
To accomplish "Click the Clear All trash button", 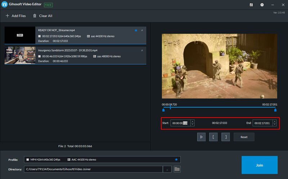I will (x=42, y=16).
